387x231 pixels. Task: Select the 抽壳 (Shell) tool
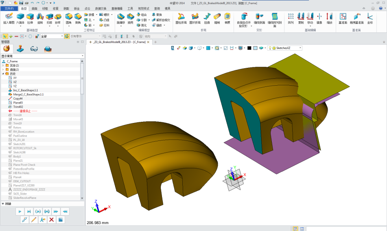(131, 18)
